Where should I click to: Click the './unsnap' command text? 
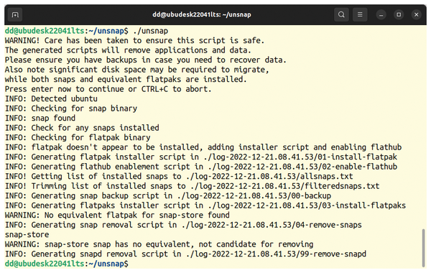[x=150, y=31]
